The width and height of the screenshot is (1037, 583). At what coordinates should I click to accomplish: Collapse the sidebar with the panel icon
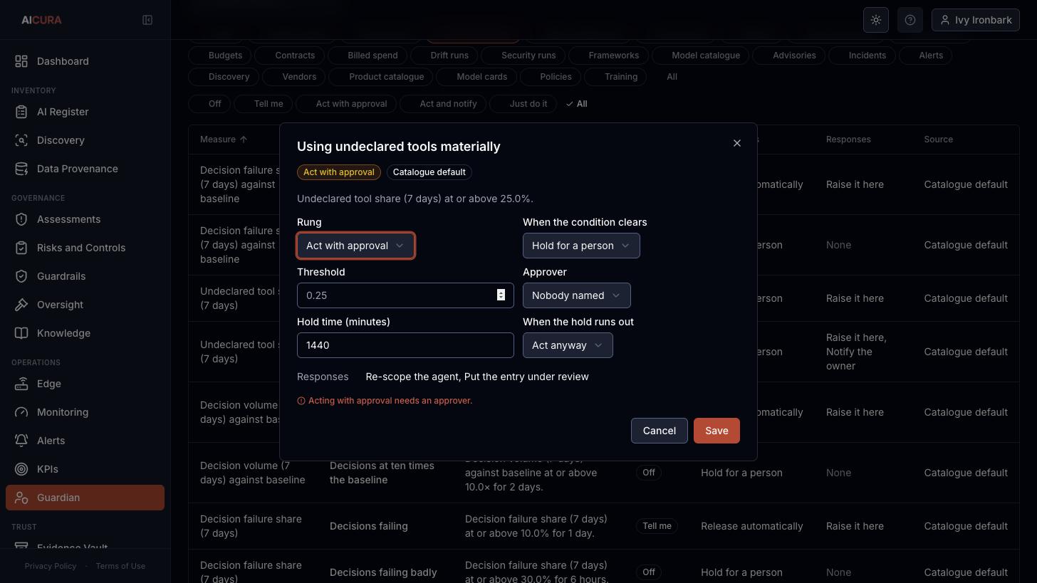(147, 20)
